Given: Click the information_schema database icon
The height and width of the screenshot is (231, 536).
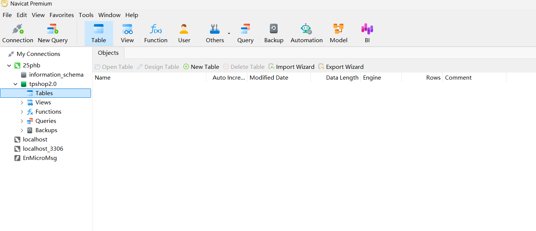Looking at the screenshot, I should [24, 75].
